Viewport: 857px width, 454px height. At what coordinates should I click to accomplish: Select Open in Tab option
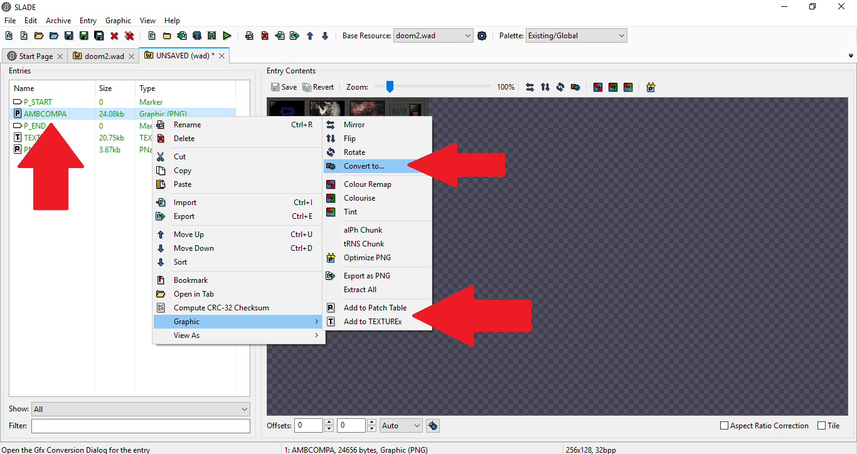tap(238, 294)
